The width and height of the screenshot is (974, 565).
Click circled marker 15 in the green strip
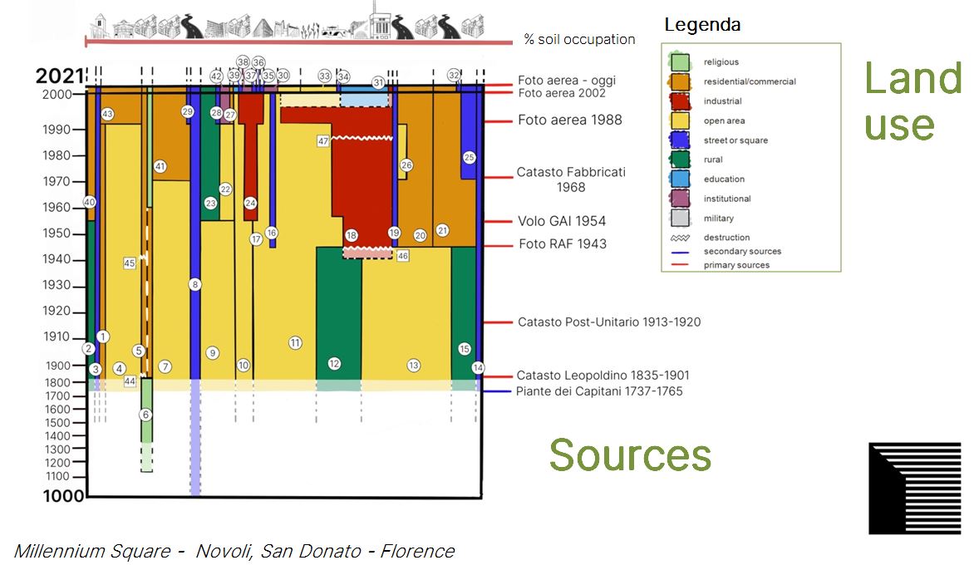pos(464,349)
